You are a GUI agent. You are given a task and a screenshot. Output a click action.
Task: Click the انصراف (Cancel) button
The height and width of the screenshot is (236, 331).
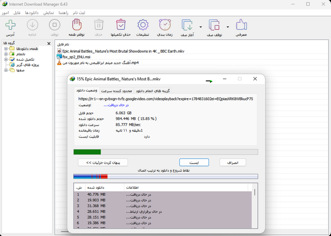pos(232,162)
